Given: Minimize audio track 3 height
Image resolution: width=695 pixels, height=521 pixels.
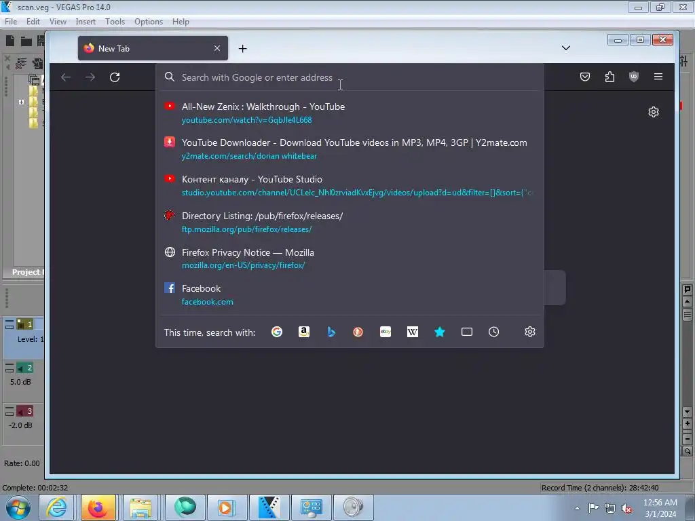Looking at the screenshot, I should [10, 409].
